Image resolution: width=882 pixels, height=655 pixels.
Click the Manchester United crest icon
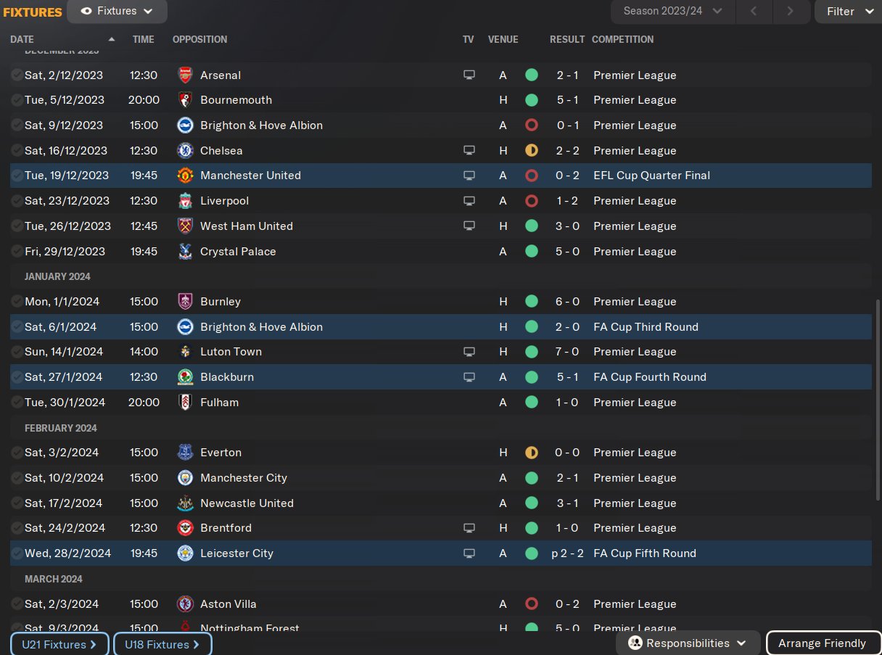(x=185, y=176)
